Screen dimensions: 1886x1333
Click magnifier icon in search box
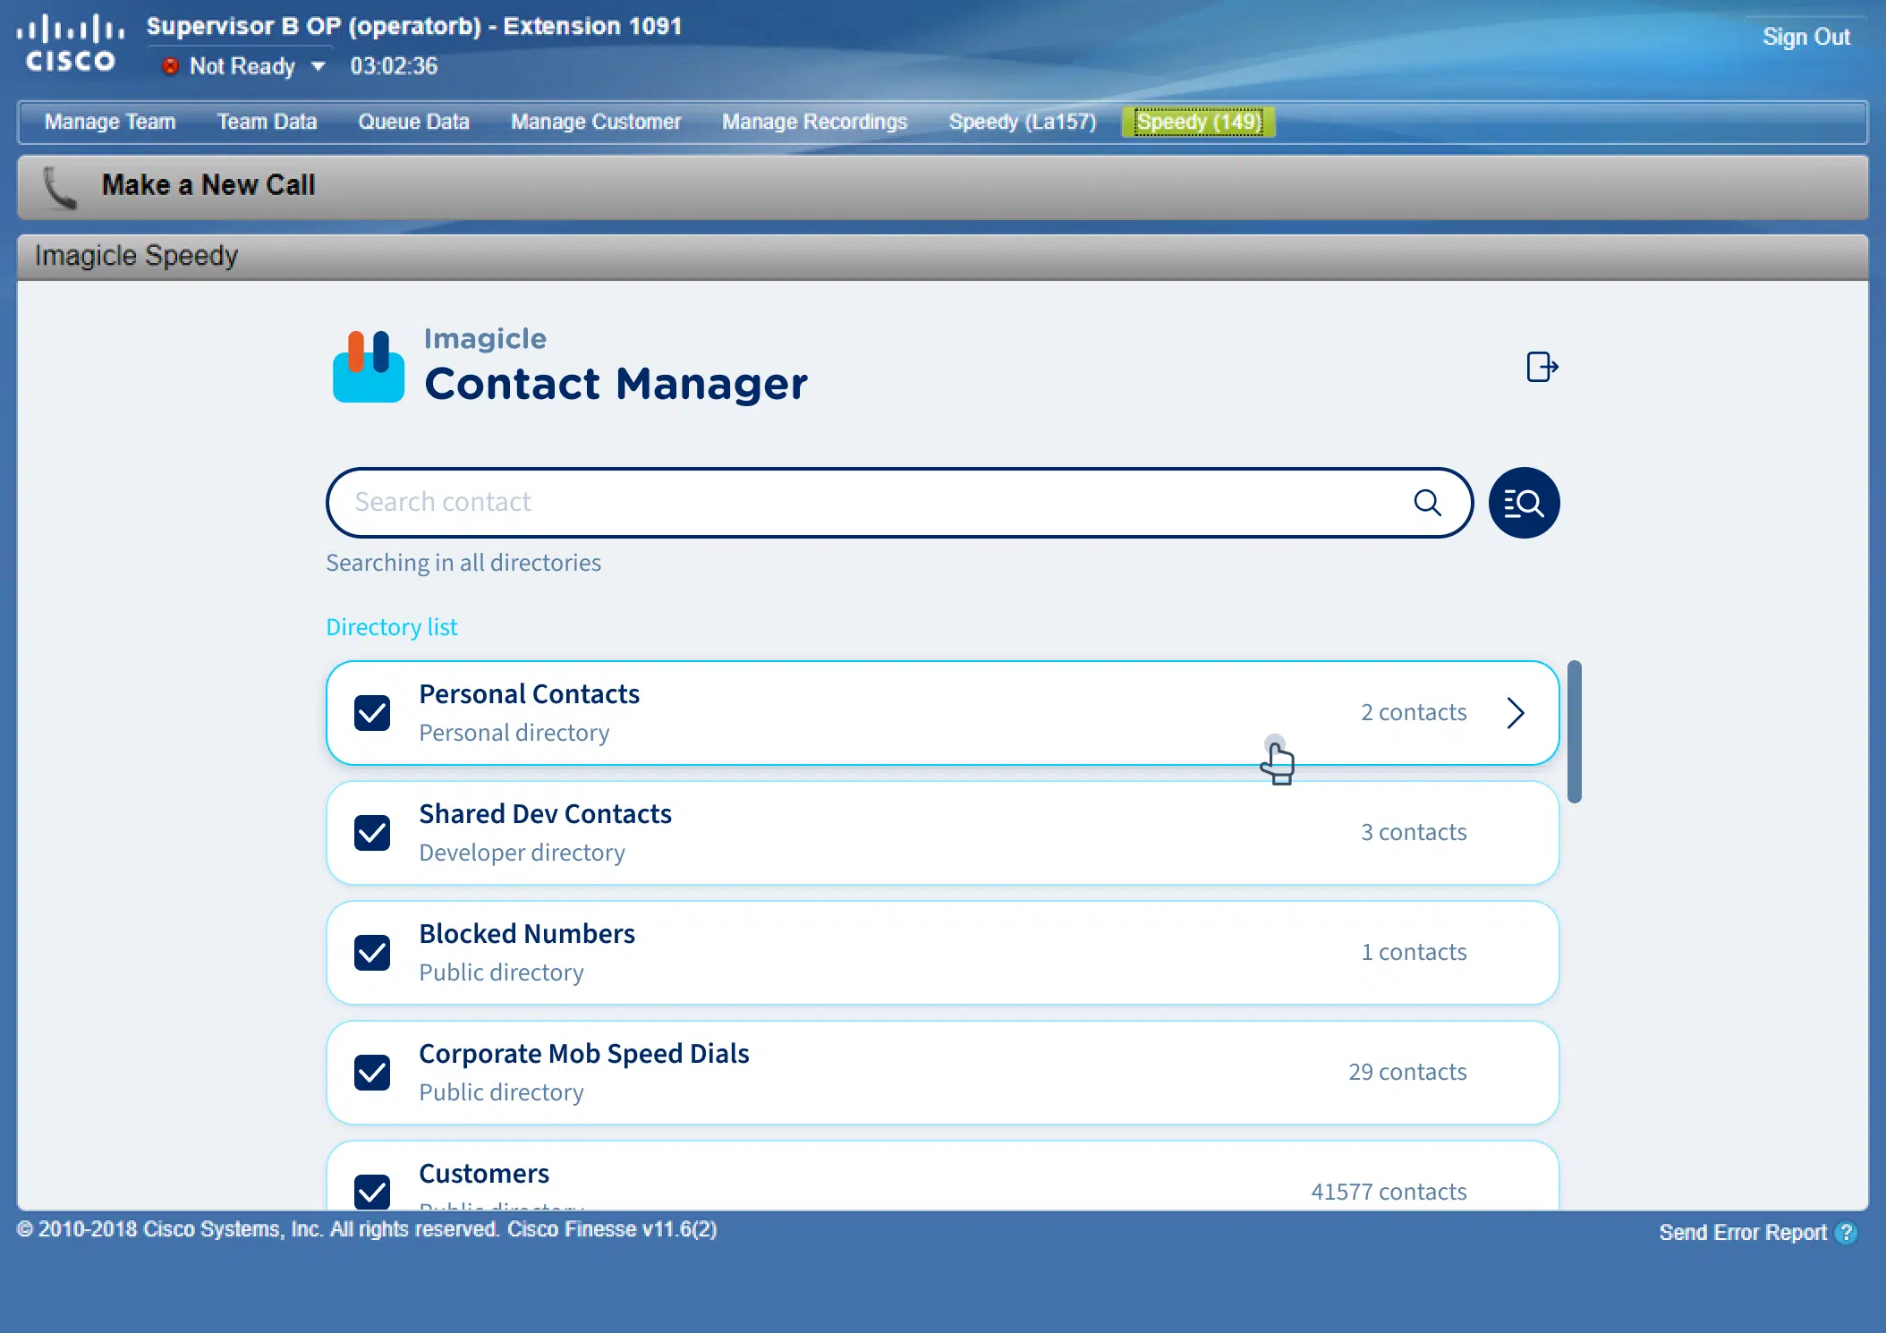click(1427, 503)
